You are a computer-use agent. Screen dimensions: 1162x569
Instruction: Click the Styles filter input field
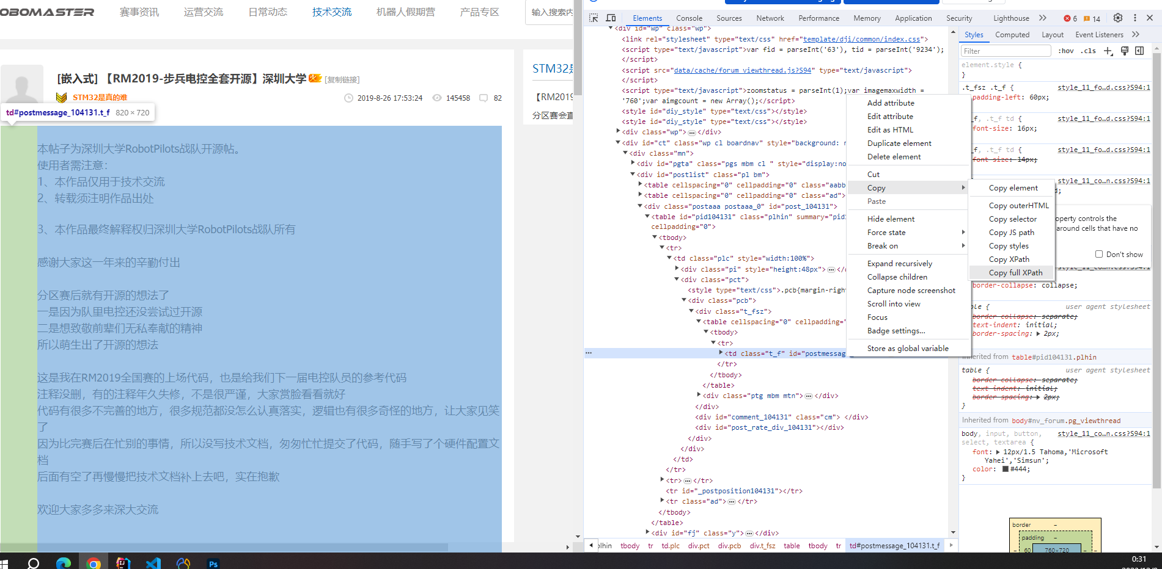click(1006, 51)
